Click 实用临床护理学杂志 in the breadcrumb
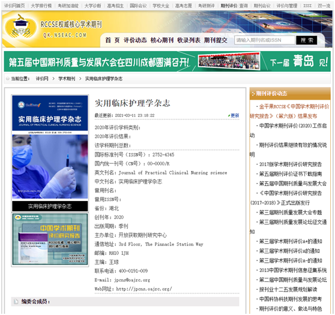This screenshot has width=335, height=315. coord(104,79)
